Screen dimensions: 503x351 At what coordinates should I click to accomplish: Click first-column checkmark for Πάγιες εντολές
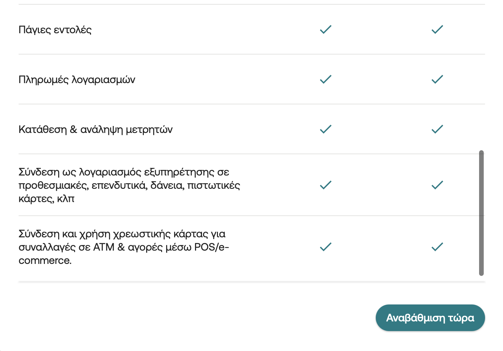pos(326,29)
